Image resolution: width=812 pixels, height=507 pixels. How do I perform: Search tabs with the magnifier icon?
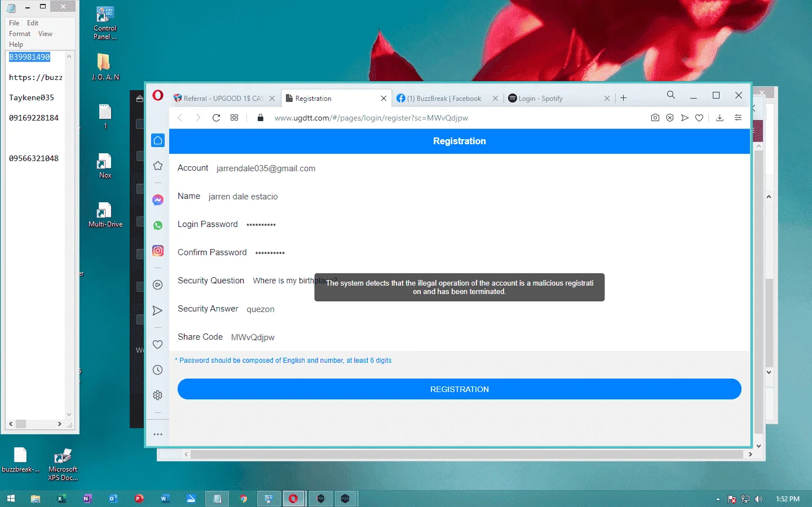click(x=671, y=95)
